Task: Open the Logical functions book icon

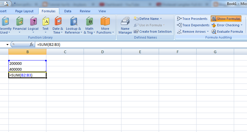Action: pyautogui.click(x=33, y=21)
